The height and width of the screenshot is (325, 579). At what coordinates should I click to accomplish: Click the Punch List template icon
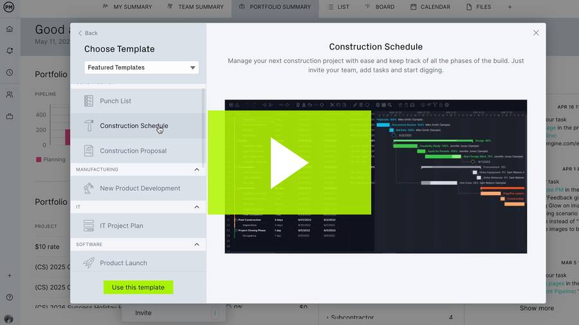(89, 101)
